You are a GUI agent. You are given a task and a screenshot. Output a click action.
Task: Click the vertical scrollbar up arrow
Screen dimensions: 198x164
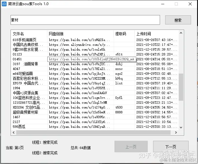tap(181, 33)
